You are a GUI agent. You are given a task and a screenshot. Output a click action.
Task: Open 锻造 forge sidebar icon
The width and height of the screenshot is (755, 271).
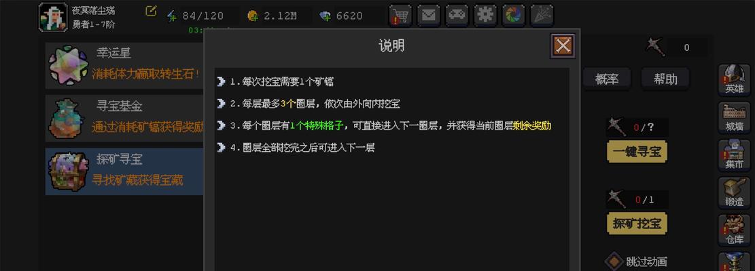tap(735, 192)
